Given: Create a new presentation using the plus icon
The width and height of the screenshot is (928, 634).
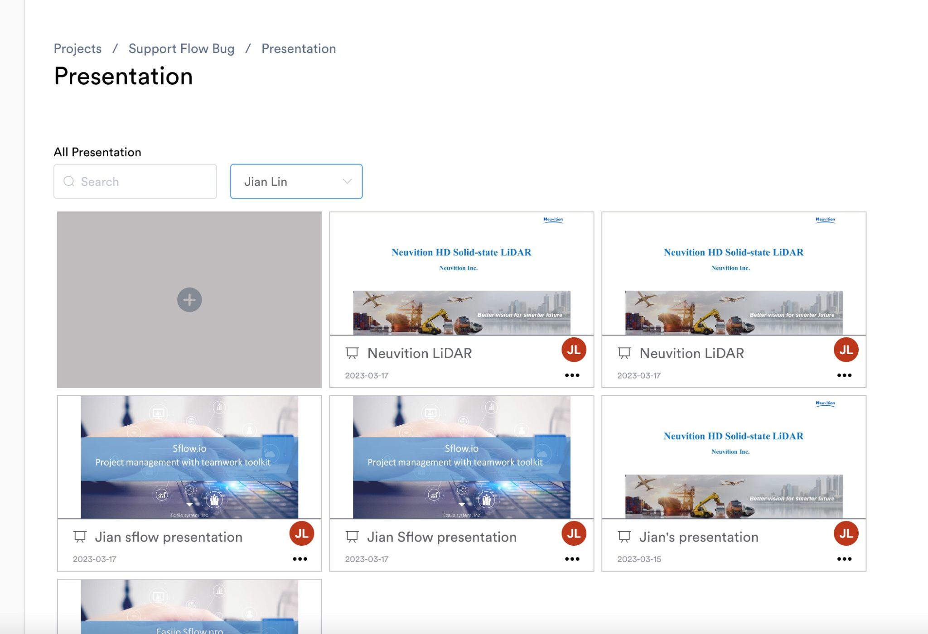Looking at the screenshot, I should point(189,299).
